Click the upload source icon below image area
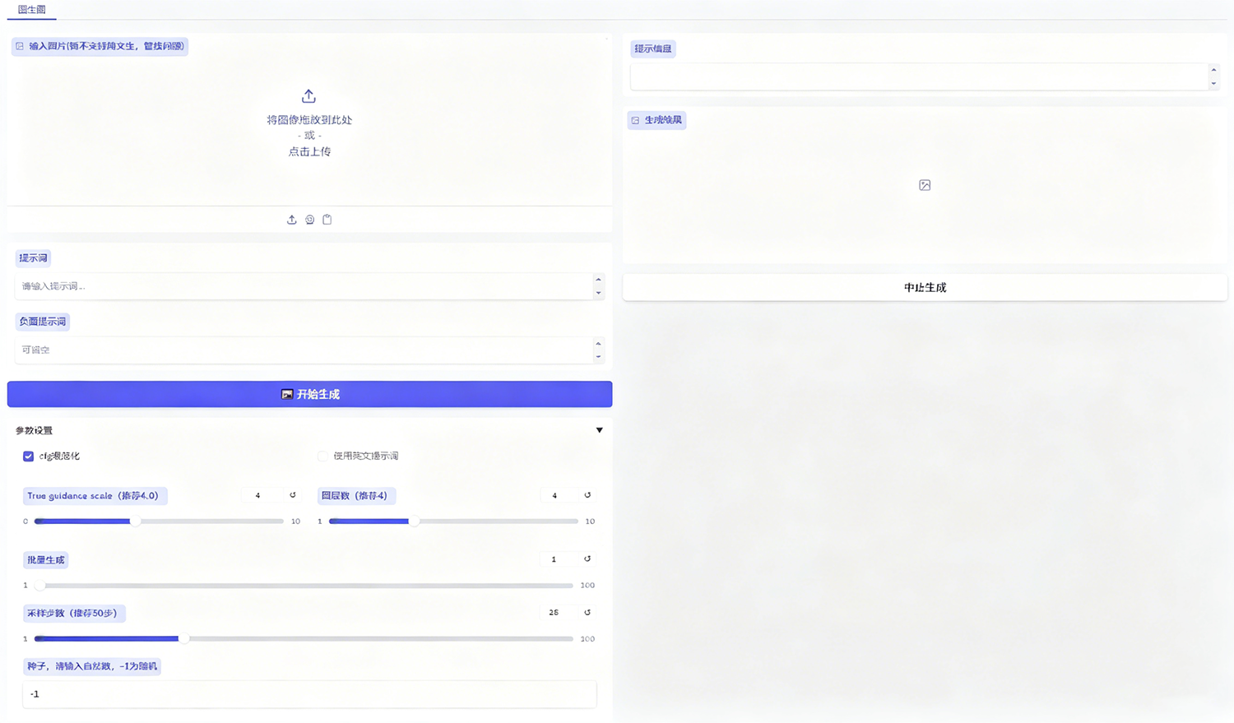The image size is (1234, 723). tap(291, 220)
